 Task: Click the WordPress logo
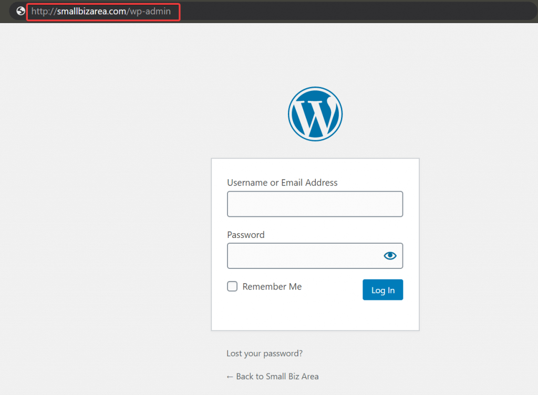tap(315, 114)
